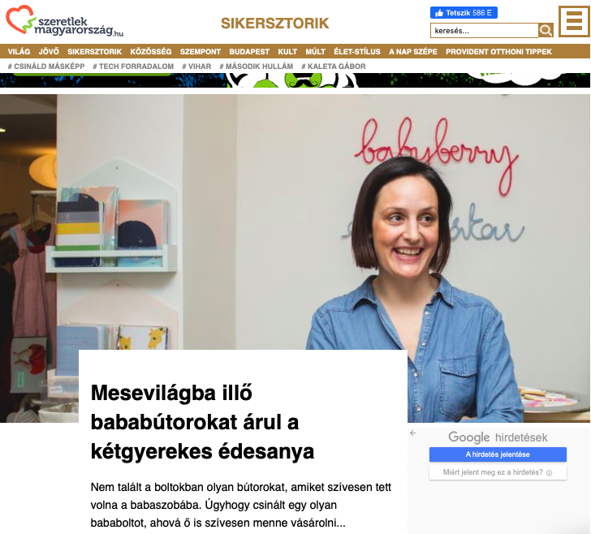Click the info icon beside Miért jelent meg
Image resolution: width=591 pixels, height=534 pixels.
point(549,473)
